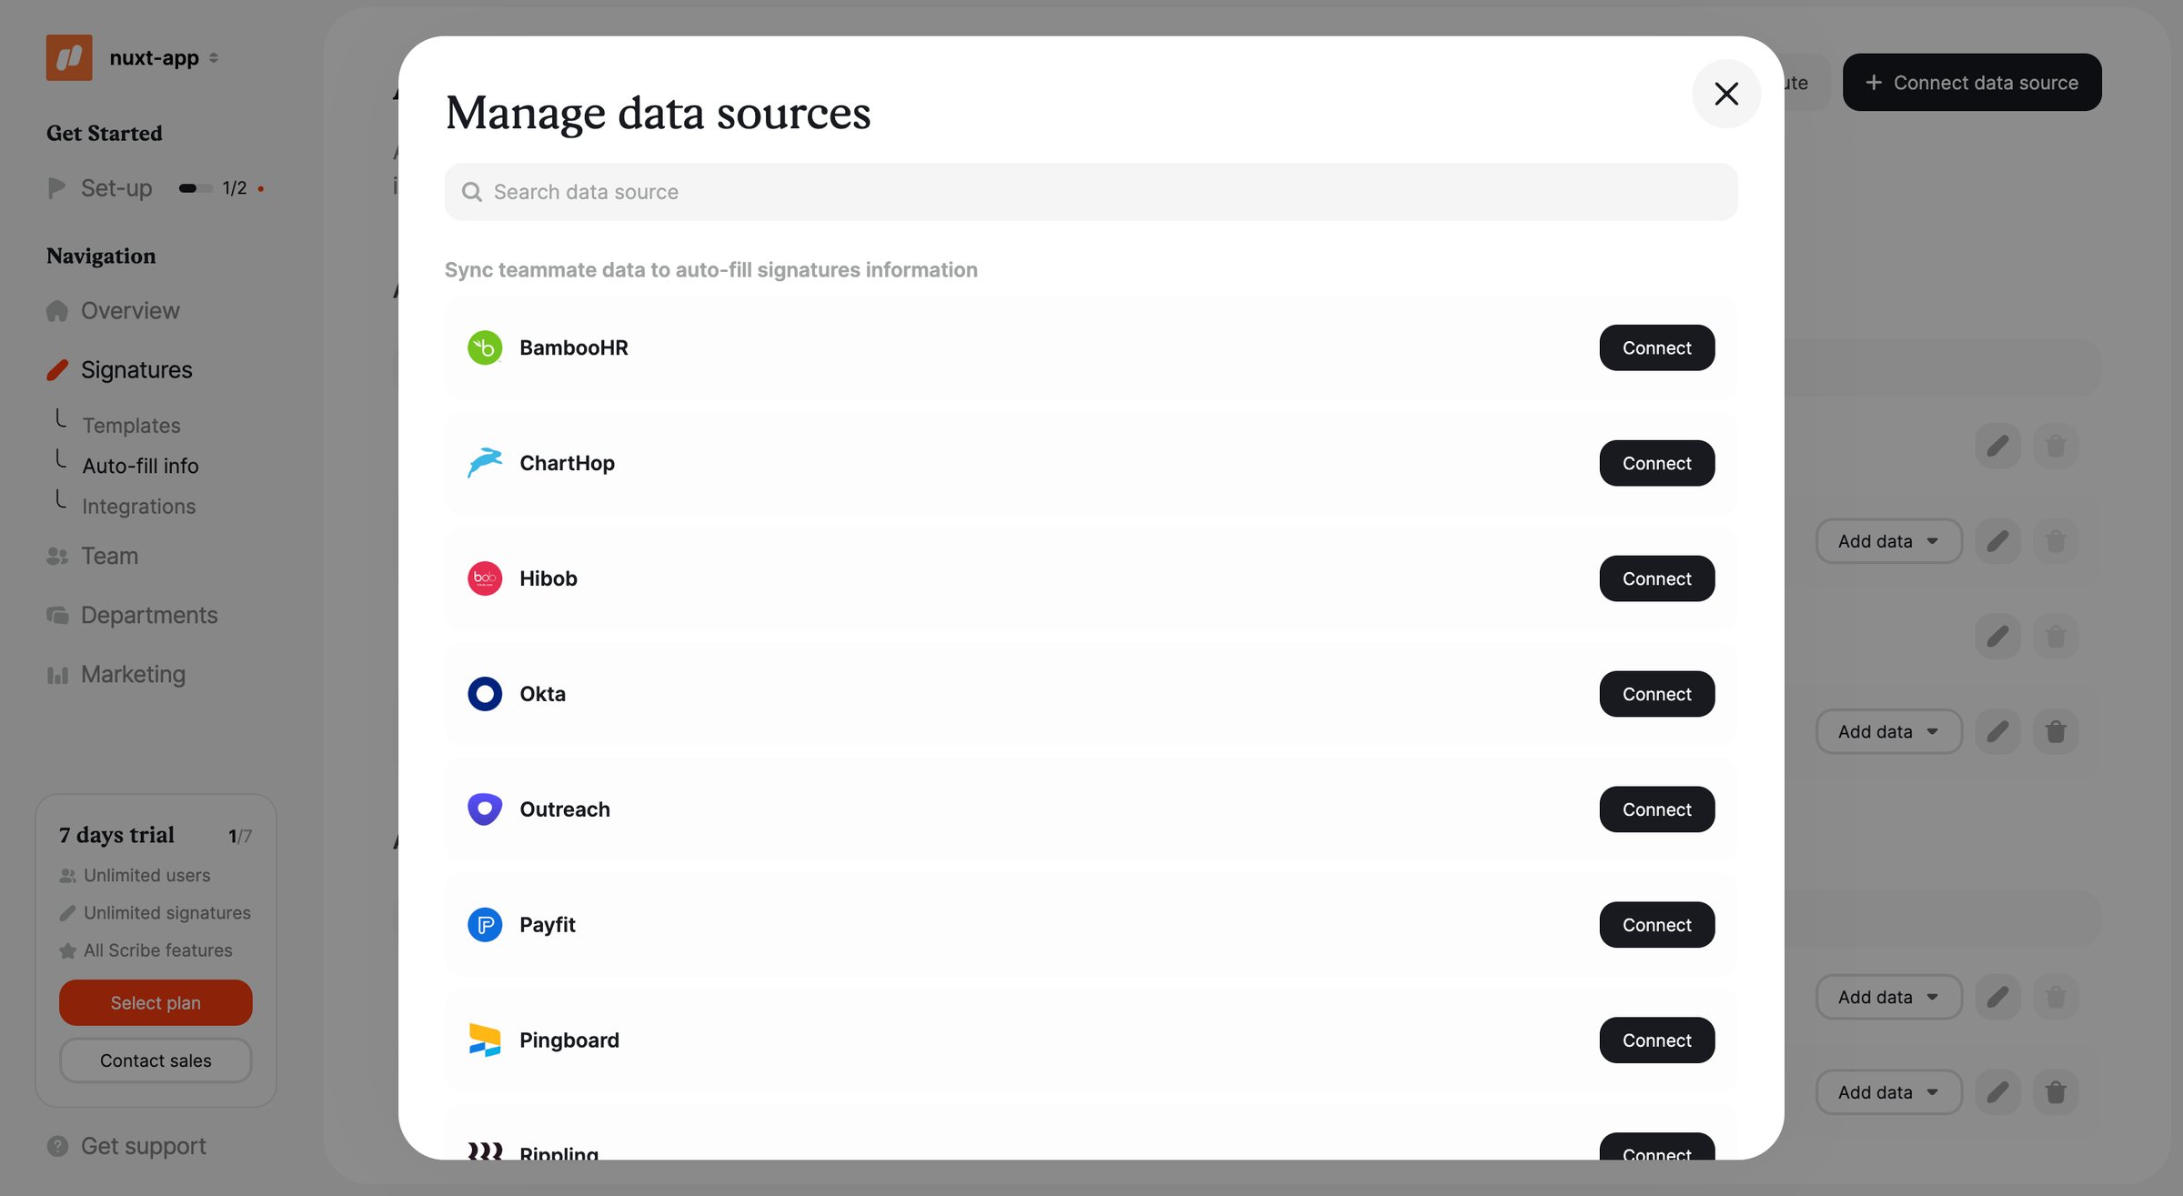Click the Contact sales button
Viewport: 2183px width, 1196px height.
tap(156, 1060)
